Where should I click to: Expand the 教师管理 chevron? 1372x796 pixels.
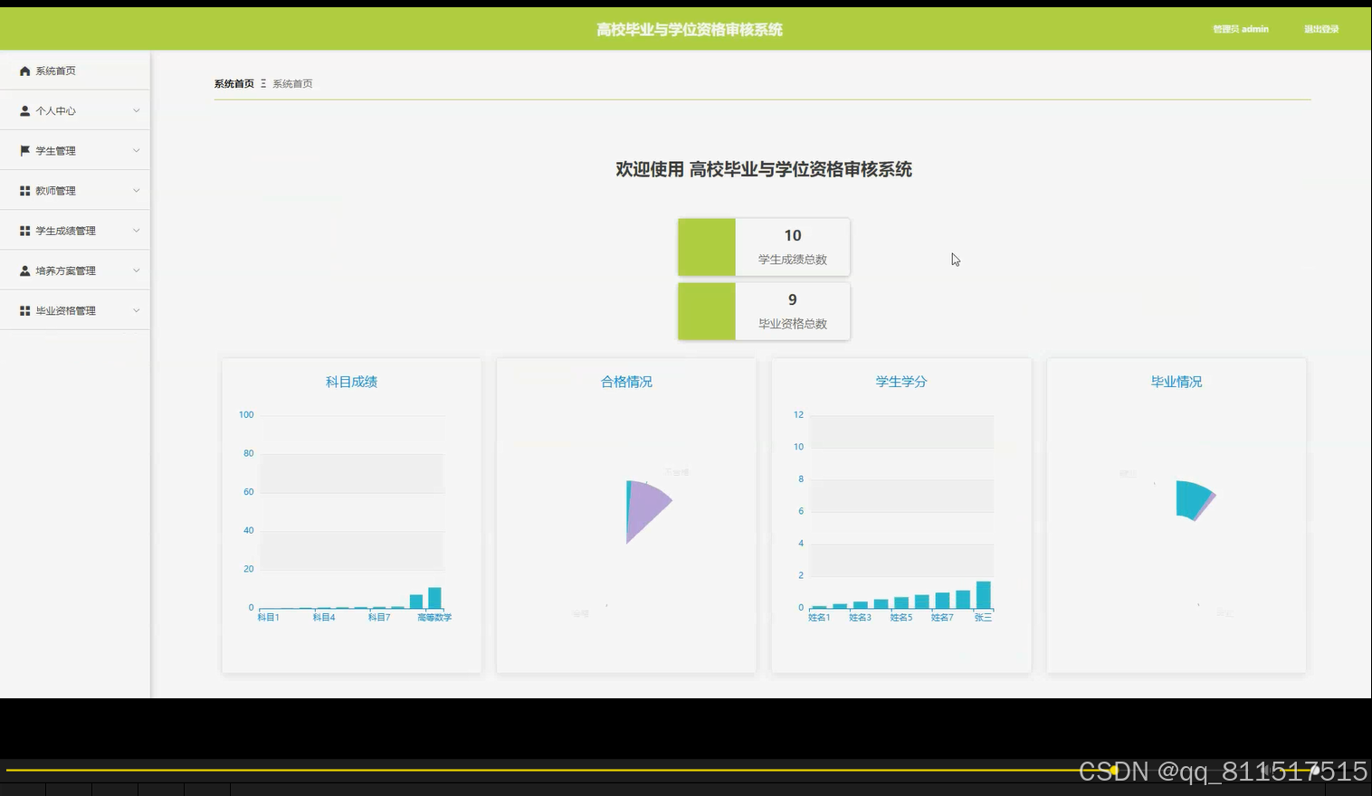coord(137,191)
